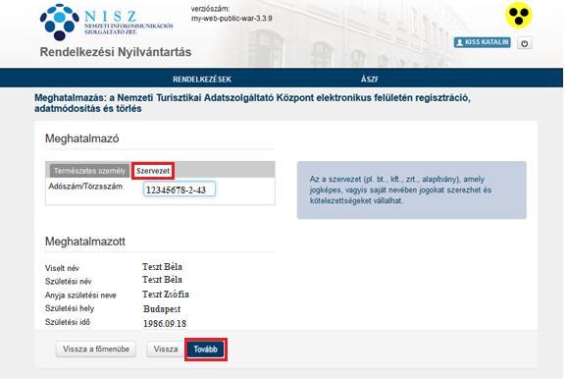567x379 pixels.
Task: Click the Adószám/Törzsszám input field
Action: point(180,189)
